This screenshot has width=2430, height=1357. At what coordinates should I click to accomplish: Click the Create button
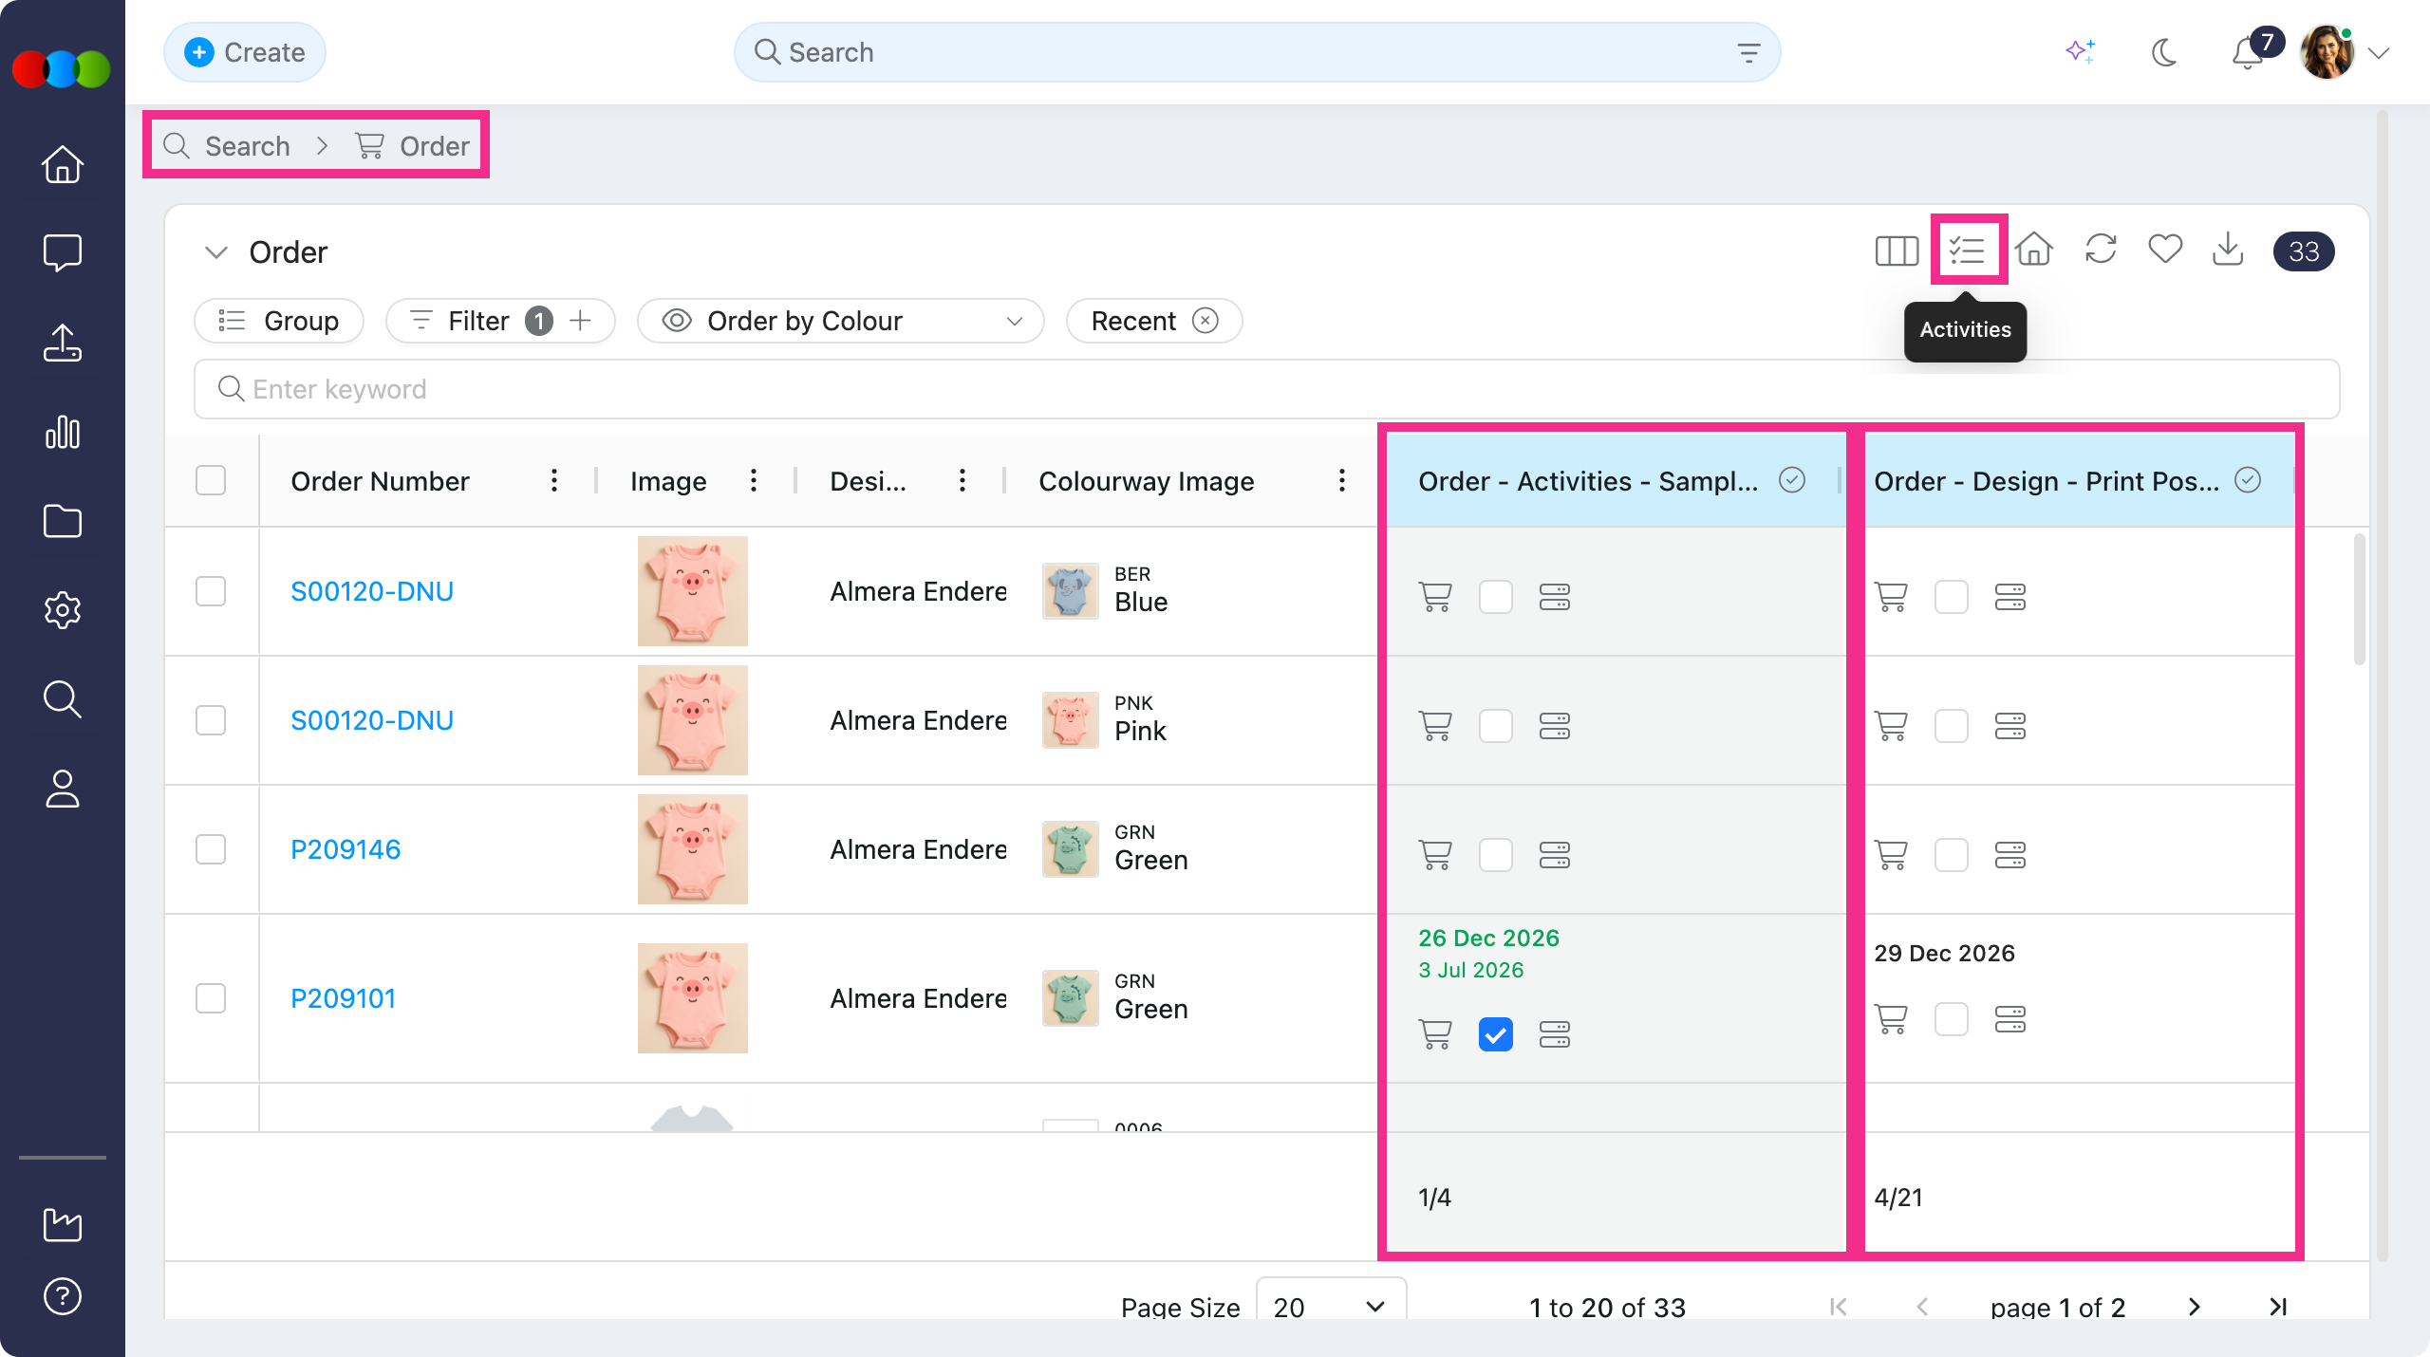tap(245, 52)
